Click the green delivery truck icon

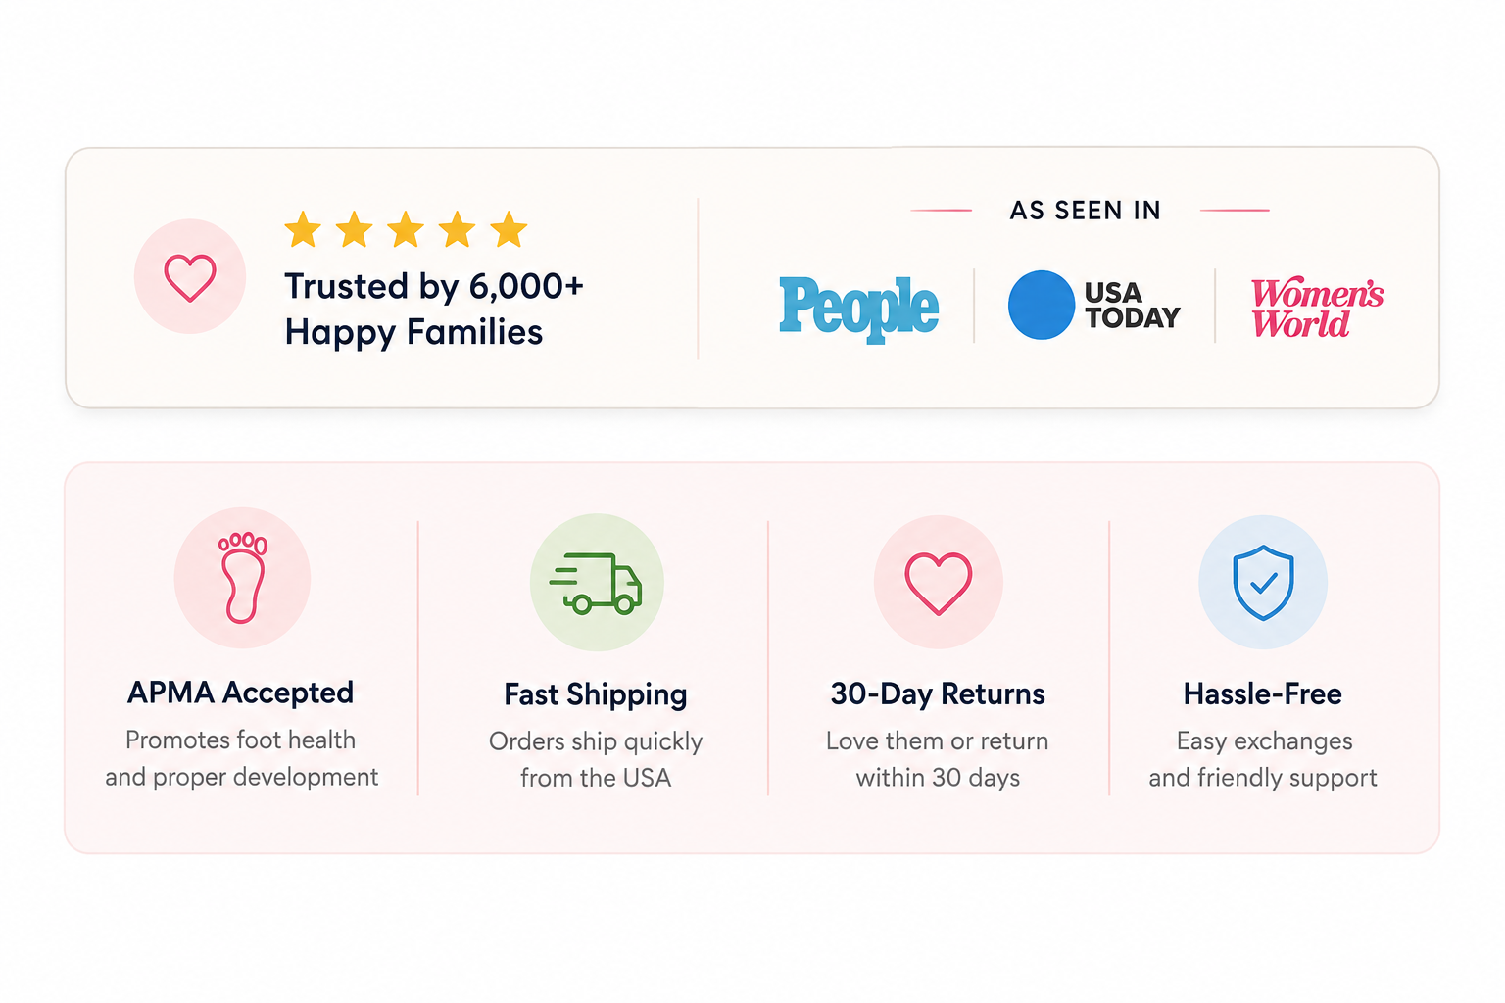coord(597,583)
